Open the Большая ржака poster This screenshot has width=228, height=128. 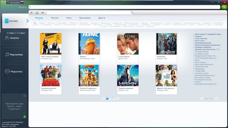[51, 75]
